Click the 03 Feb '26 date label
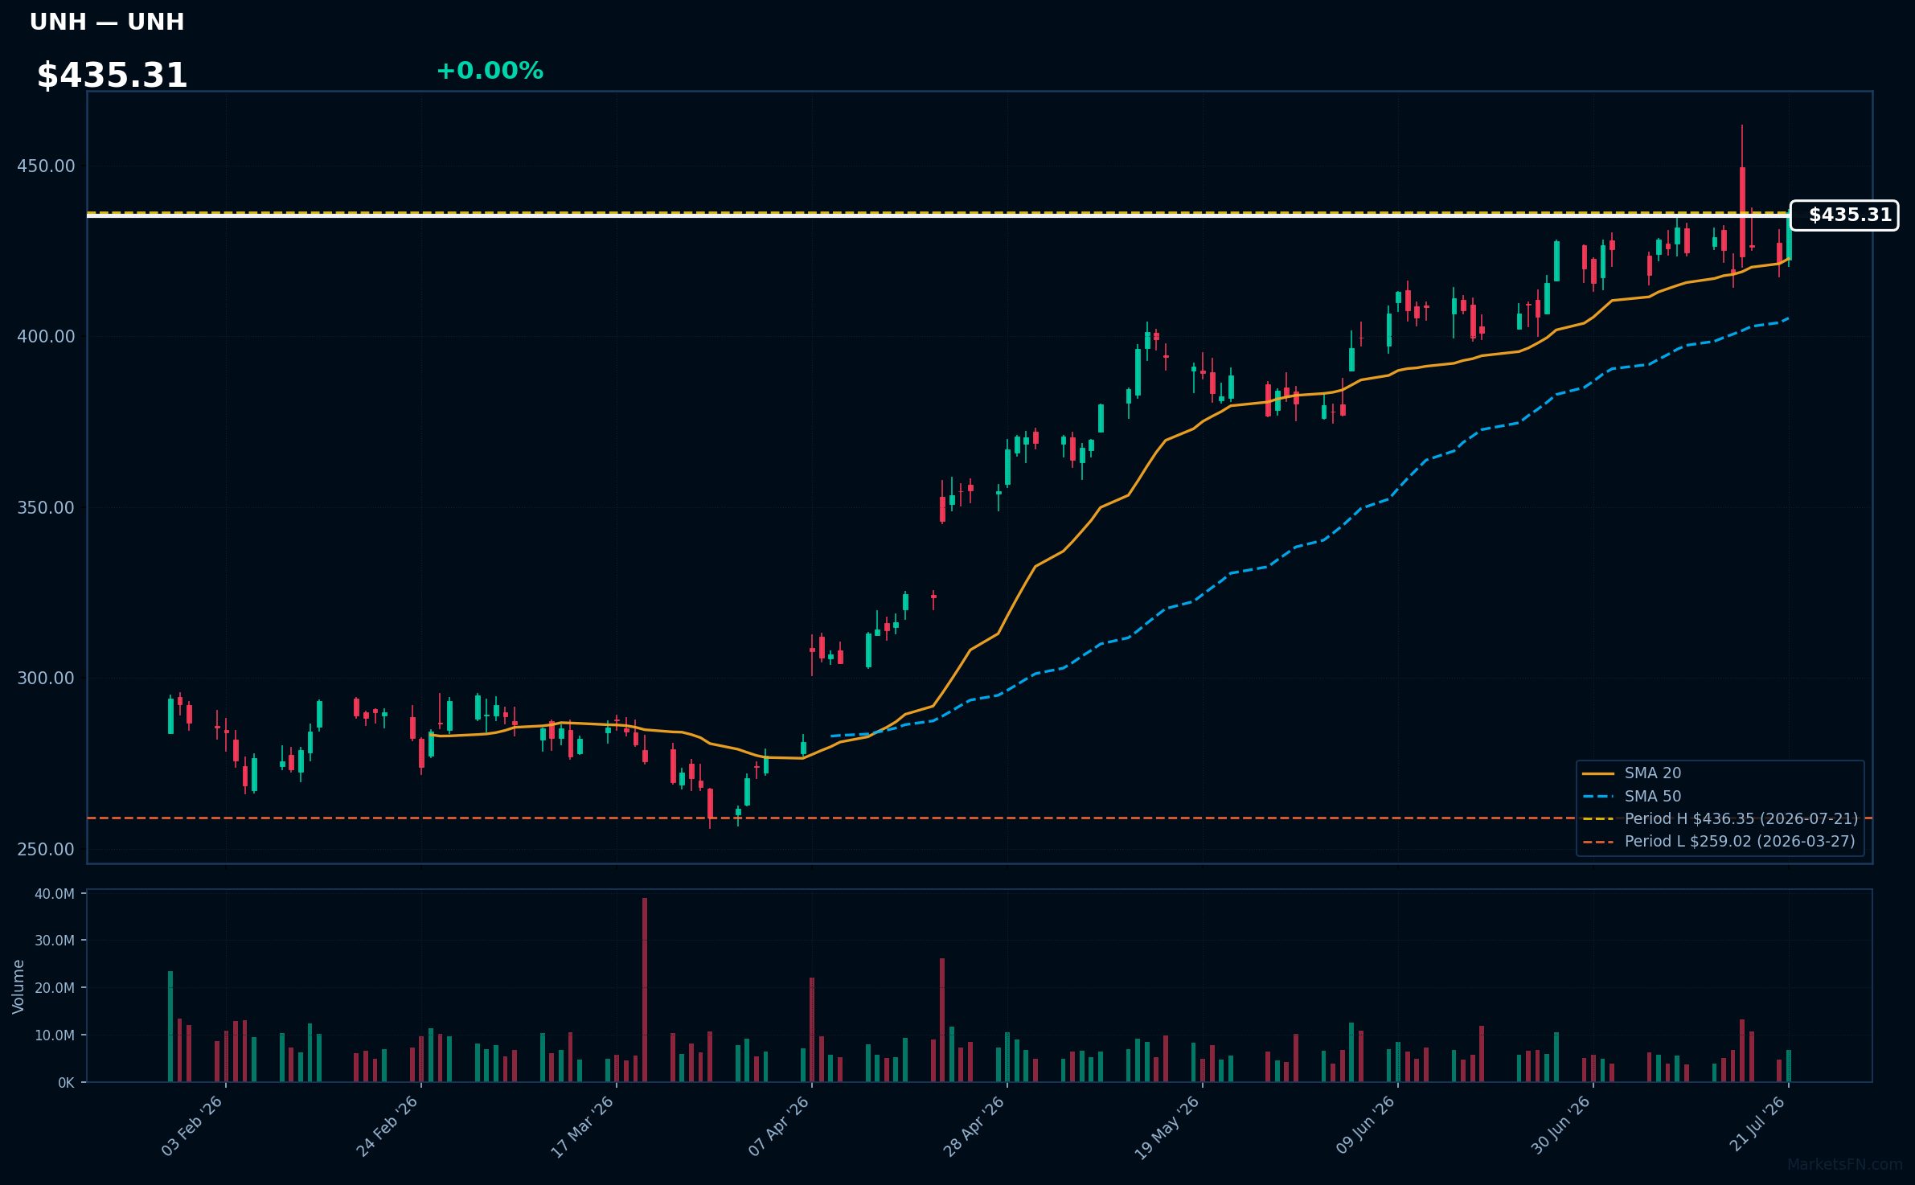 192,1126
